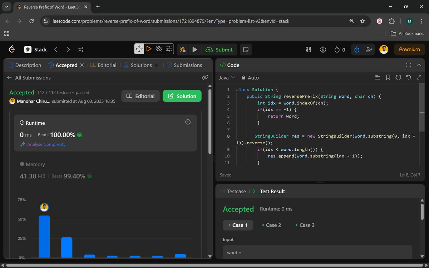Open the All Bookmarks folder
This screenshot has height=268, width=429.
[x=408, y=33]
